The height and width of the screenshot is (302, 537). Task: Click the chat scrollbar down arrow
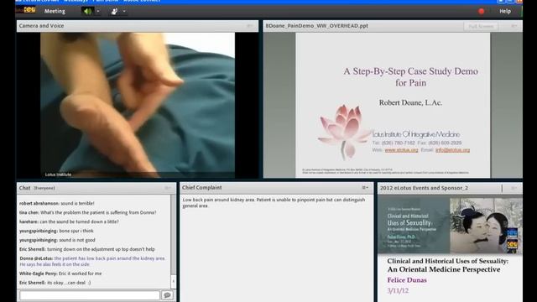tap(174, 282)
